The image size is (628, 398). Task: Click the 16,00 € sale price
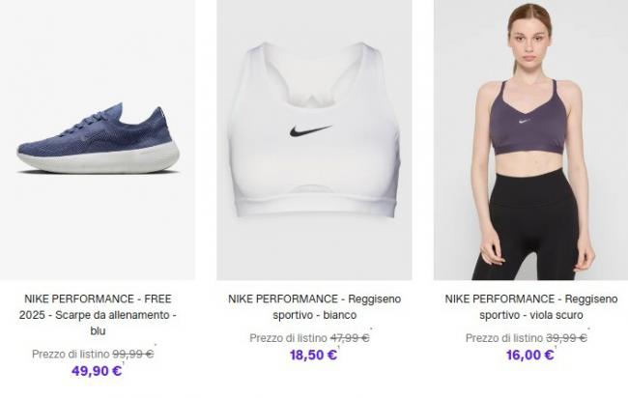[530, 355]
